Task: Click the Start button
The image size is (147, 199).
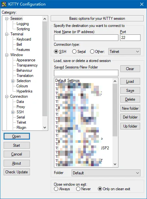Action: point(17,145)
